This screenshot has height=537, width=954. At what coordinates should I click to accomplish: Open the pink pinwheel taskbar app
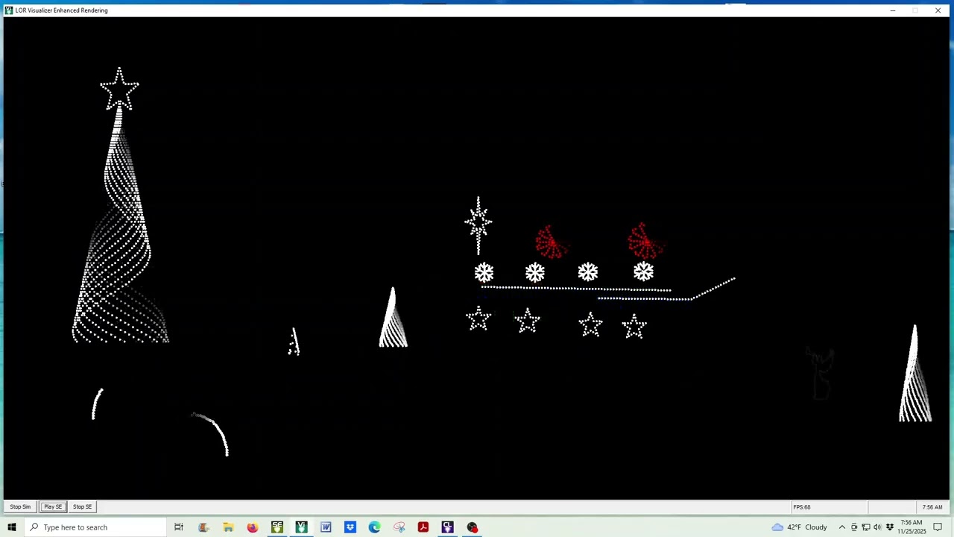(x=399, y=527)
